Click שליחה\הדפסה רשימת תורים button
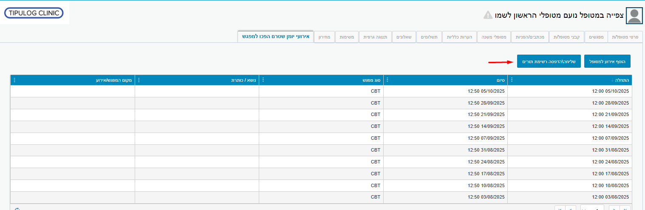645x210 pixels. pos(549,61)
